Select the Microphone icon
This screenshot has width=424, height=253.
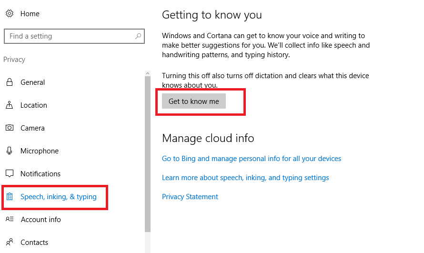(x=10, y=151)
